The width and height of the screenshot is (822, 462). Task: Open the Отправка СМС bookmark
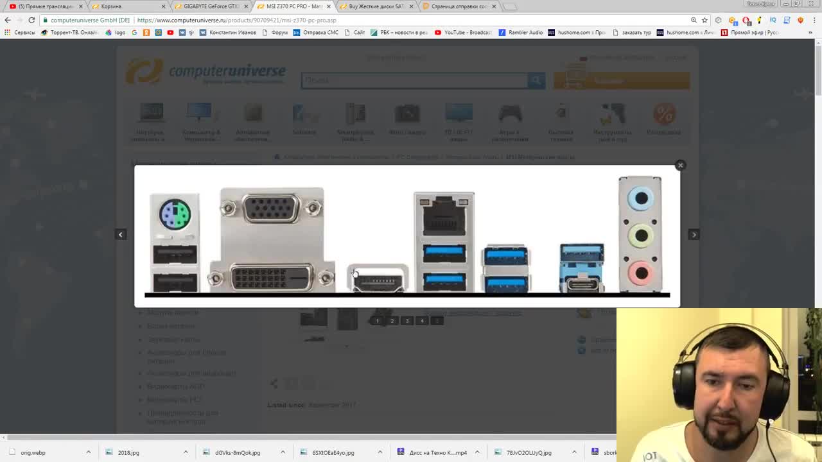316,32
